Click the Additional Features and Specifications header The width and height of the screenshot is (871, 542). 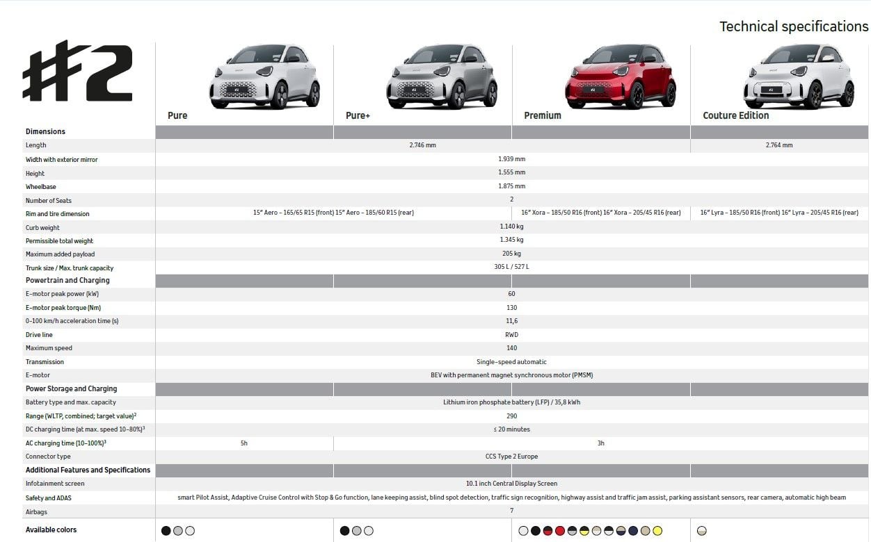pos(88,470)
